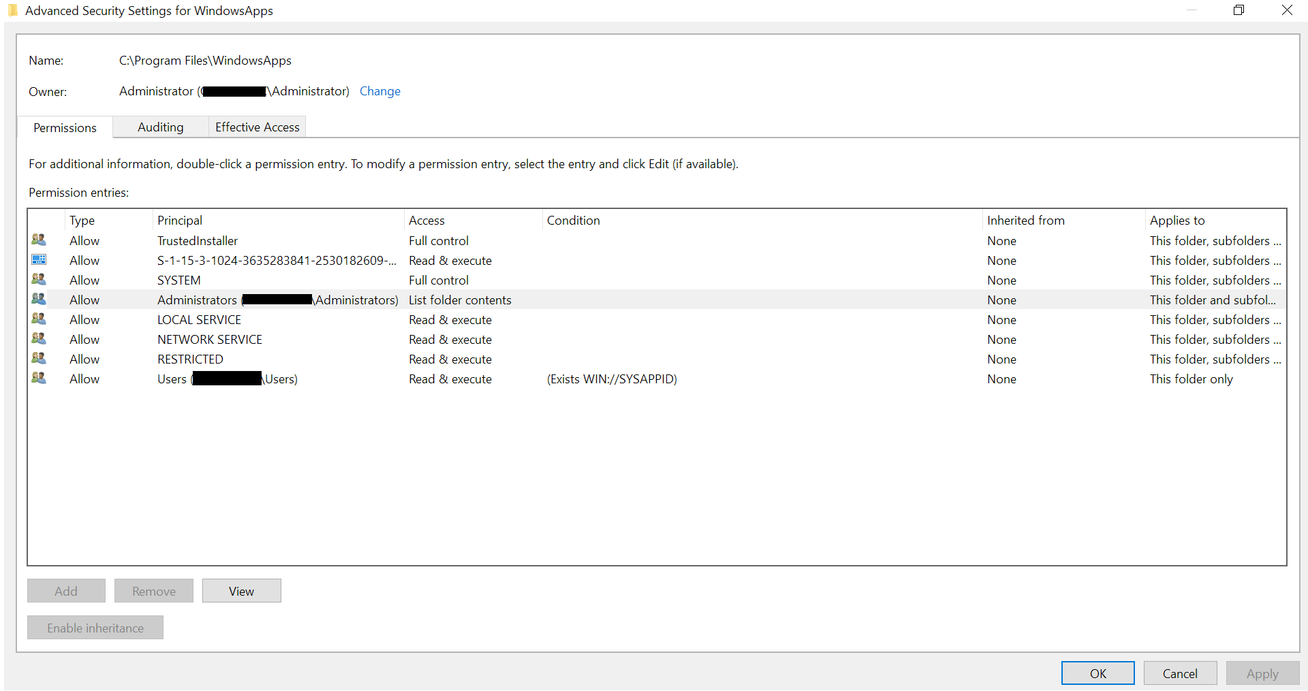Click the group icon beside RESTRICTED entry

pyautogui.click(x=39, y=358)
